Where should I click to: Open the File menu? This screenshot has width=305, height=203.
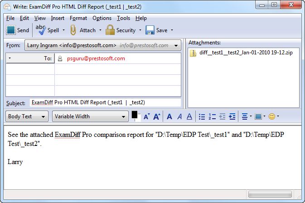(10, 18)
